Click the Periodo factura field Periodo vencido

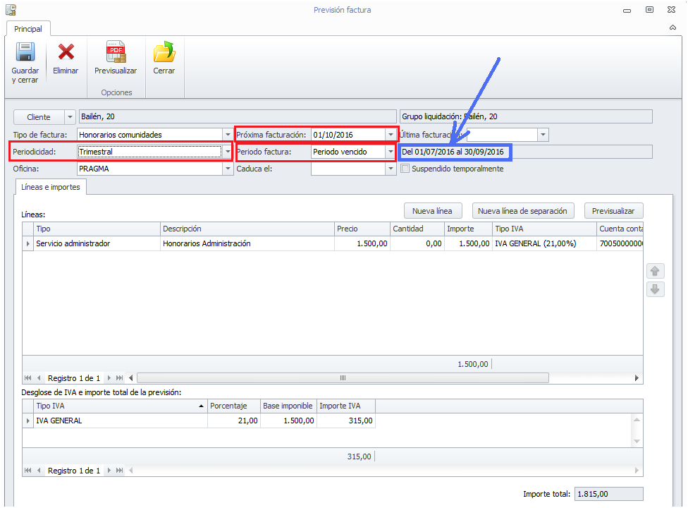[348, 152]
